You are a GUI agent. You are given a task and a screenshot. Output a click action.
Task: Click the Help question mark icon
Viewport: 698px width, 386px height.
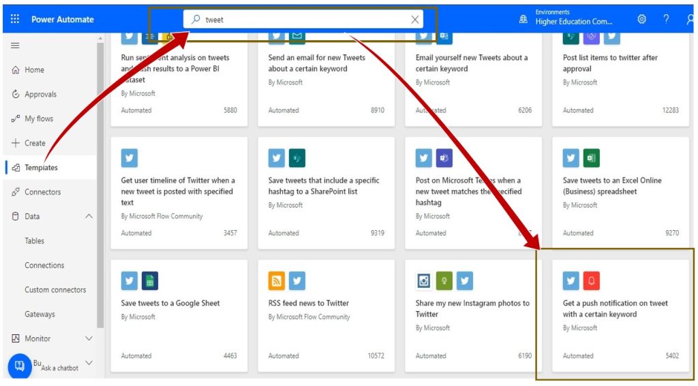coord(666,19)
